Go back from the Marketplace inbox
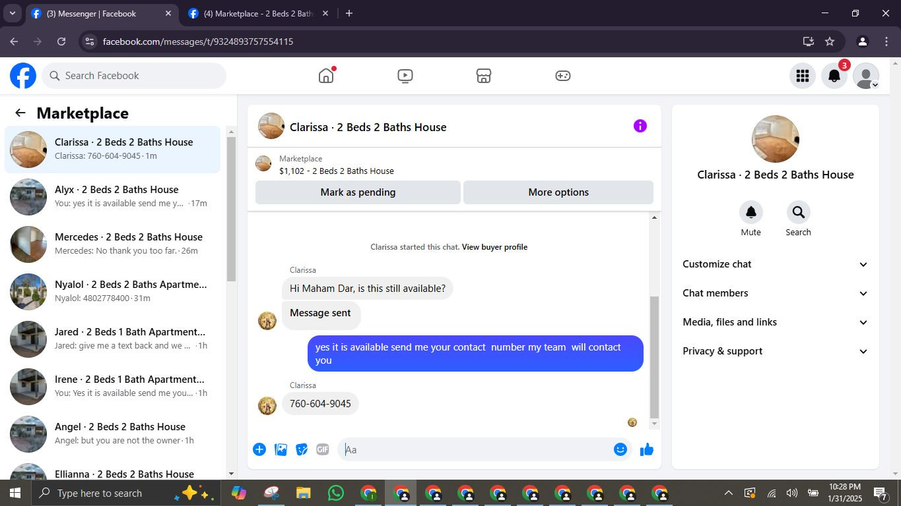Viewport: 901px width, 506px height. [x=20, y=113]
